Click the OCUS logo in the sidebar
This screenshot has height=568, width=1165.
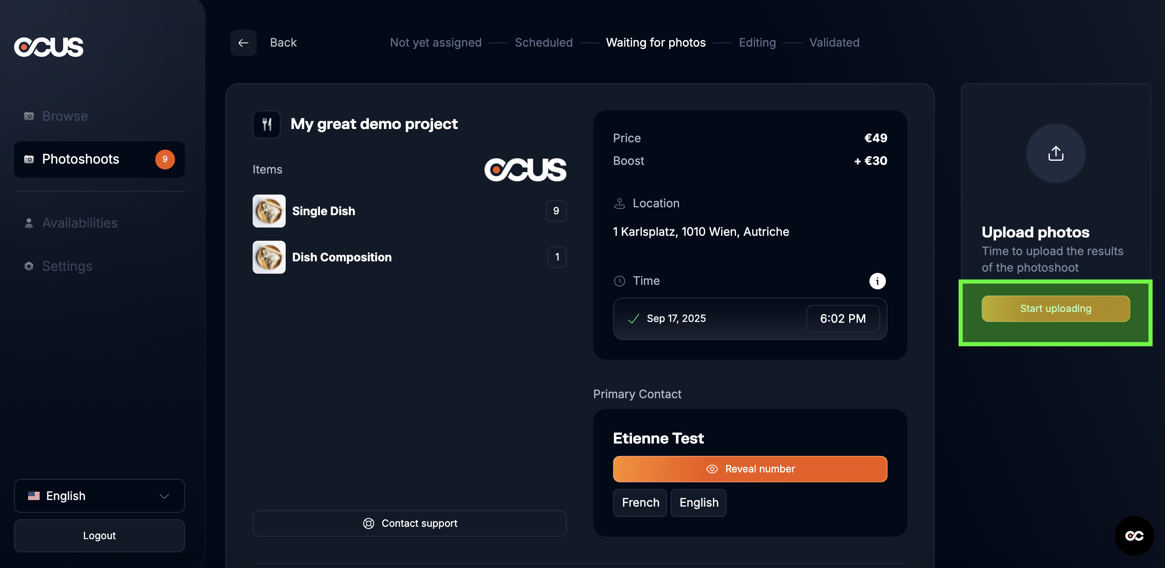[48, 47]
